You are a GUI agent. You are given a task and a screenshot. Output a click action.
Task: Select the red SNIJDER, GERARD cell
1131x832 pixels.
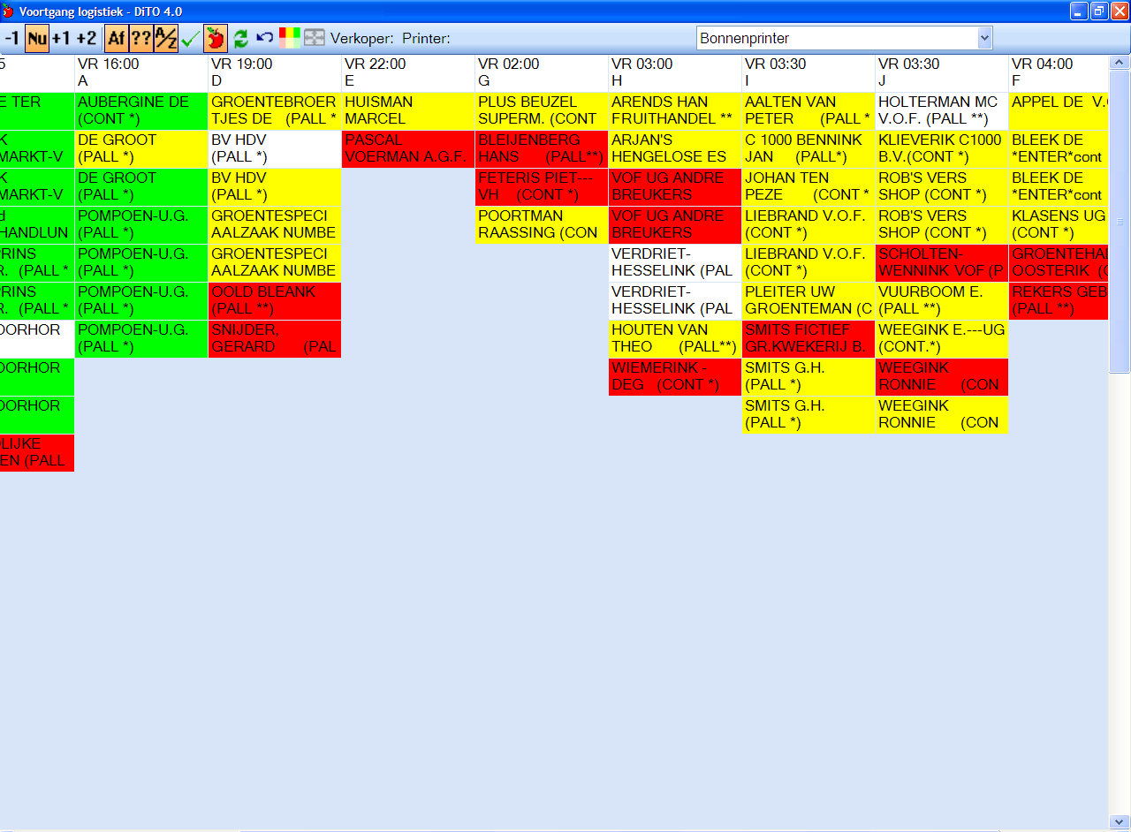[x=275, y=338]
